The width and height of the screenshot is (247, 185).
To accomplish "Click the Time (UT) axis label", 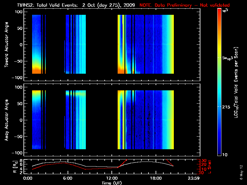I will [112, 183].
